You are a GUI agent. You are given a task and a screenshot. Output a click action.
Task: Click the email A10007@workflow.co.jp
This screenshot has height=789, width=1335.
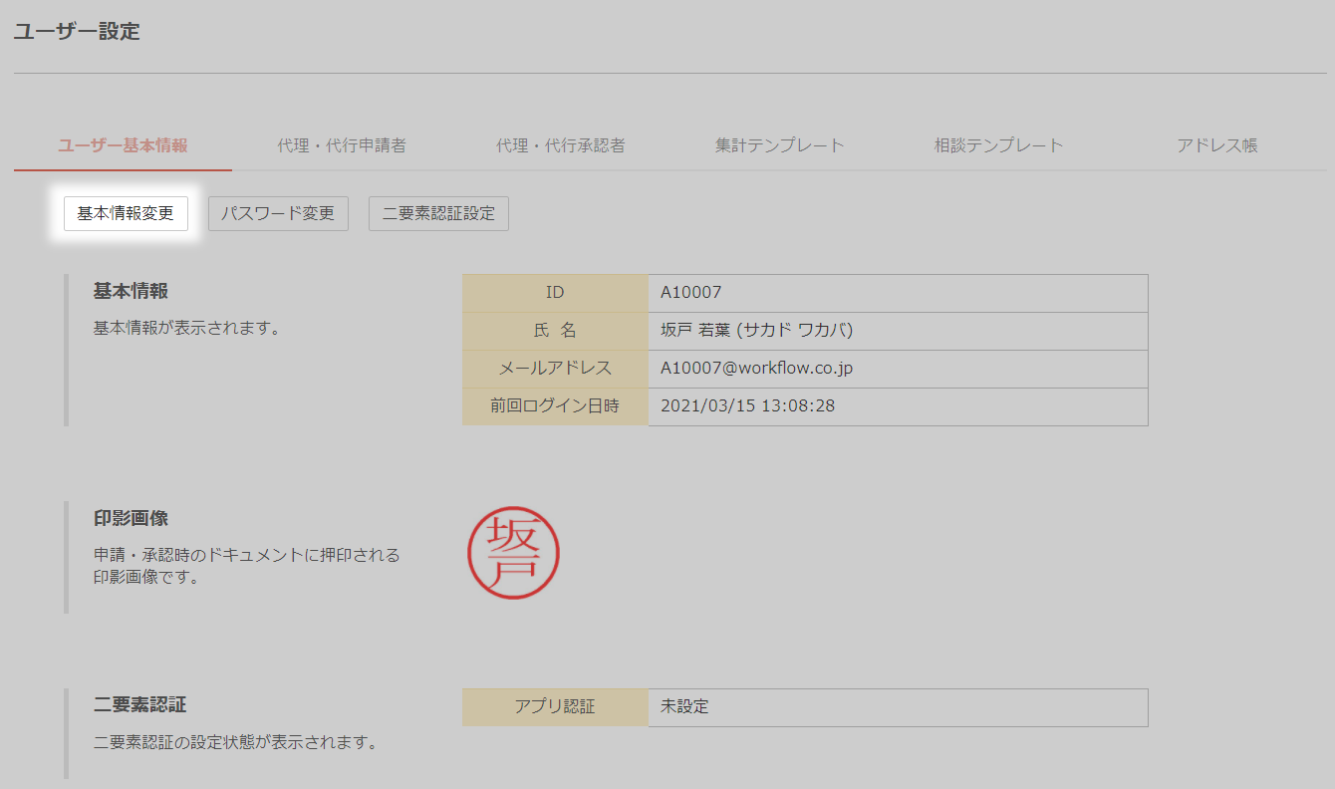(x=756, y=369)
